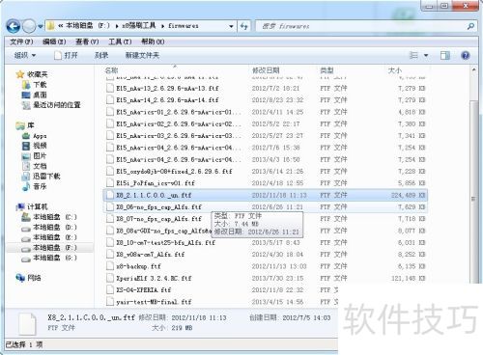
Task: Select file X8_06-no_fps_cap_Alfs.ftf
Action: click(266, 206)
